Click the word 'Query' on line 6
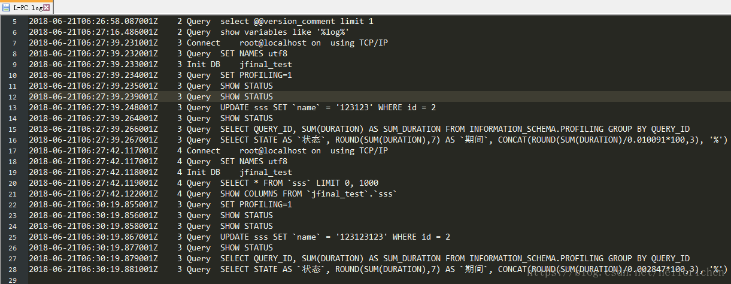Screen dimensions: 731x284 point(199,32)
